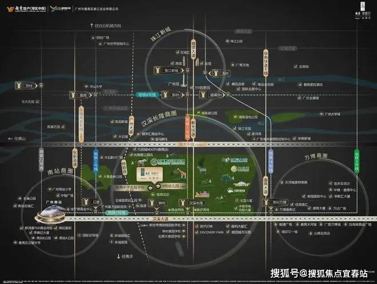The width and height of the screenshot is (377, 284).
Task: Click the icon beside 广州大学城
Action: [322, 114]
